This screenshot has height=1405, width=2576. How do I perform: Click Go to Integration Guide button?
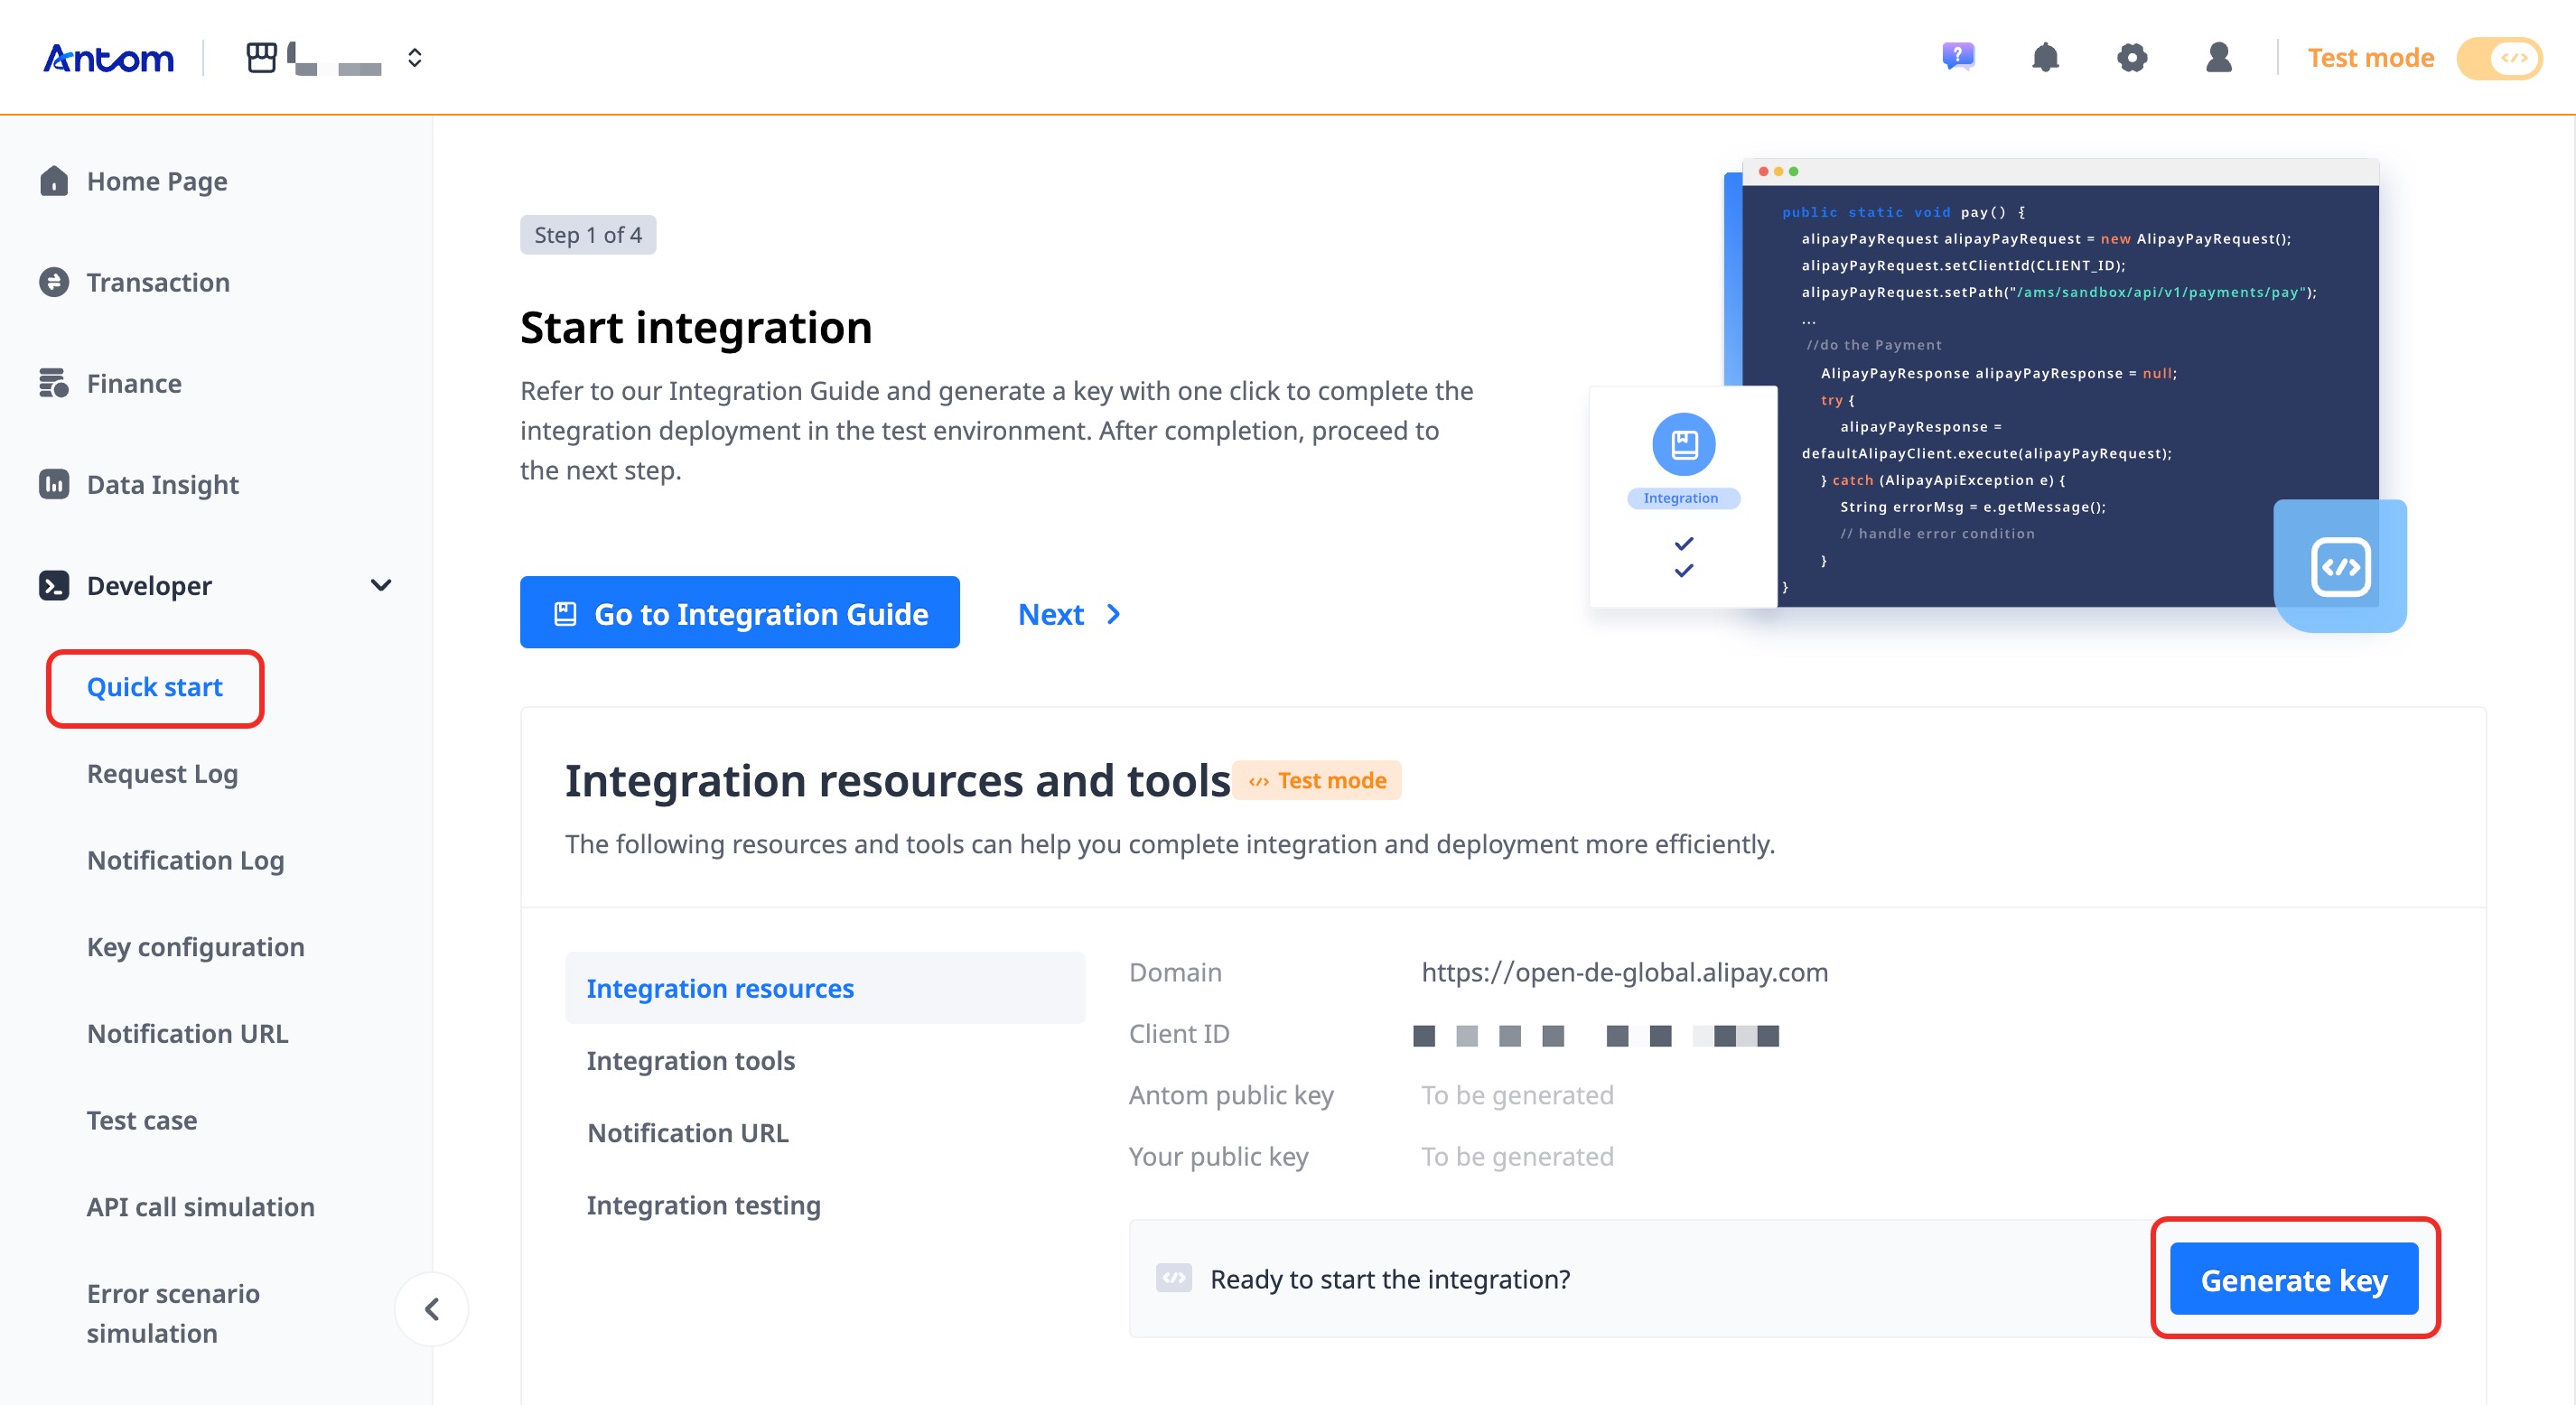(x=739, y=613)
